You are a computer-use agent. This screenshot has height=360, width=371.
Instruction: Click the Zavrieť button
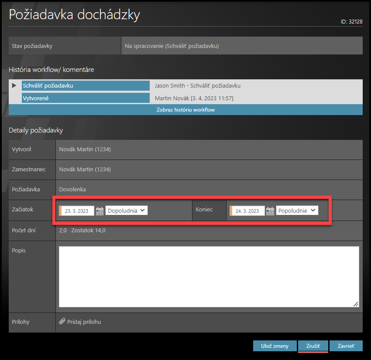(346, 346)
